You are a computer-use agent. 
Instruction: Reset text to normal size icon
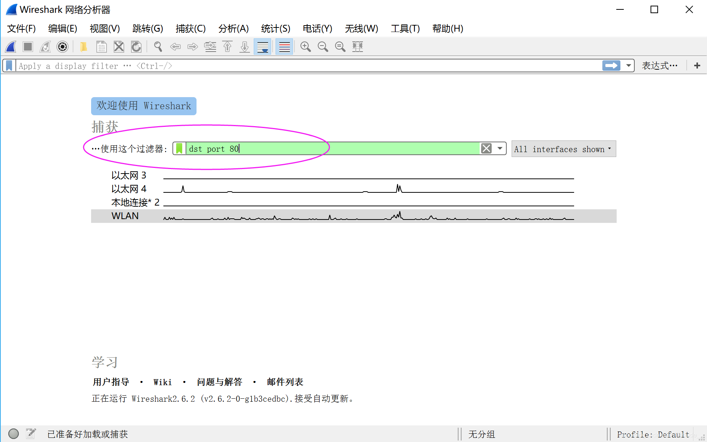[340, 47]
